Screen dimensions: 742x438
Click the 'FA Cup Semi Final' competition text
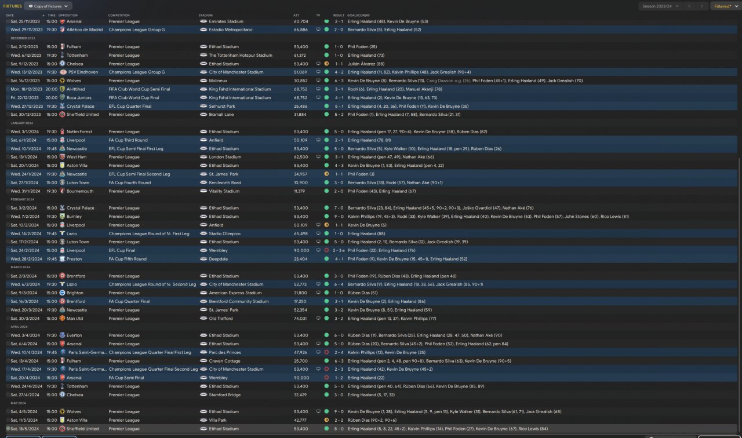tap(126, 378)
